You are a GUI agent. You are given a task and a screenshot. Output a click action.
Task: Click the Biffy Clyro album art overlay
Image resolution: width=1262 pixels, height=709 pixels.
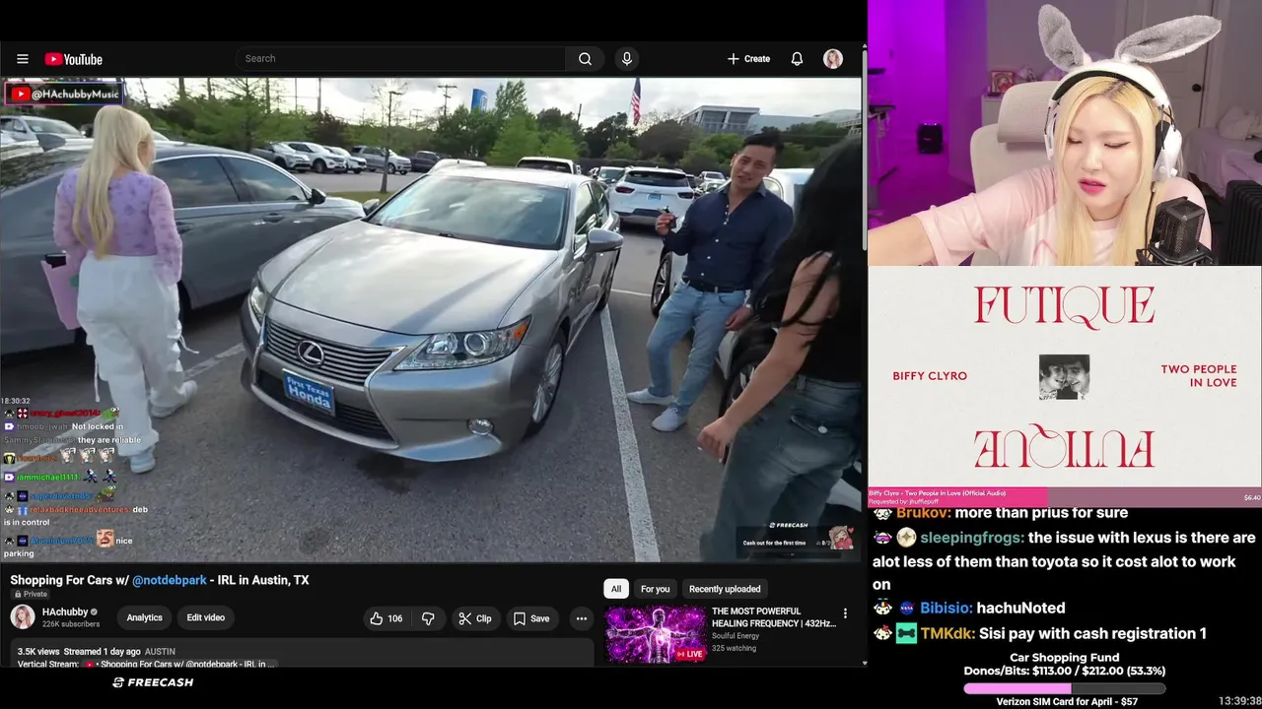tap(1064, 376)
